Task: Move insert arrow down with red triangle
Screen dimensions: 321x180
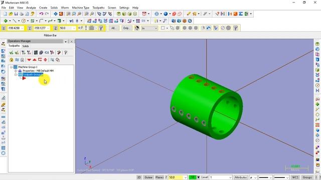Action: coord(29,60)
